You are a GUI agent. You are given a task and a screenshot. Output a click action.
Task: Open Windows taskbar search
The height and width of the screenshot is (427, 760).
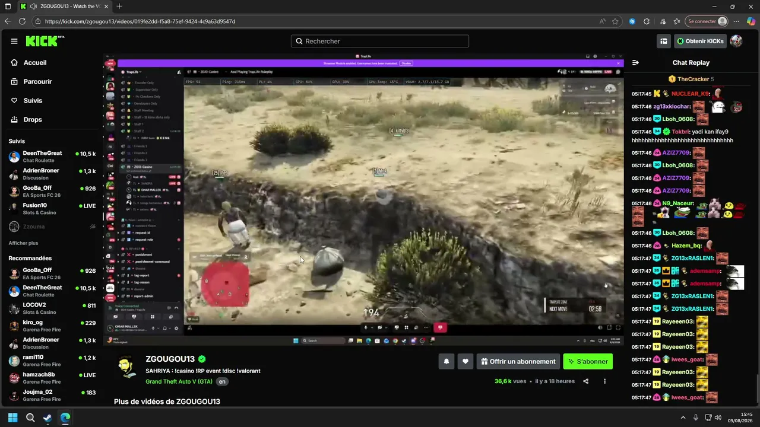tap(30, 418)
